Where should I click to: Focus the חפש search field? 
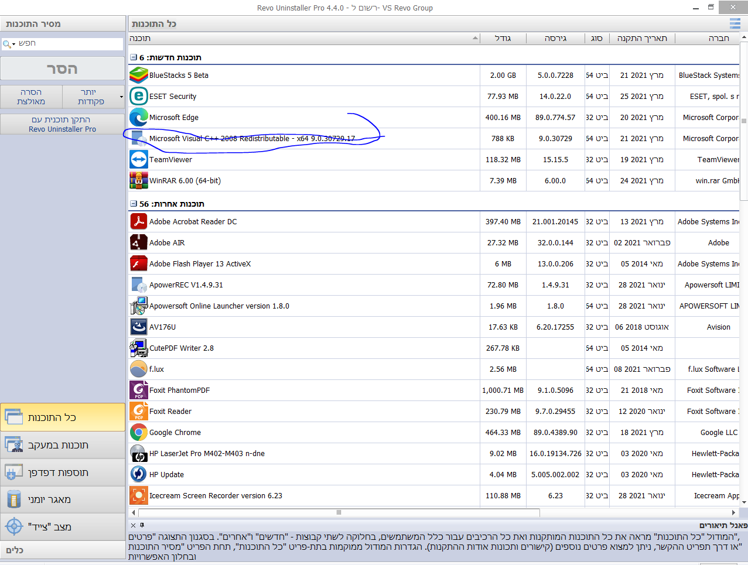click(69, 44)
